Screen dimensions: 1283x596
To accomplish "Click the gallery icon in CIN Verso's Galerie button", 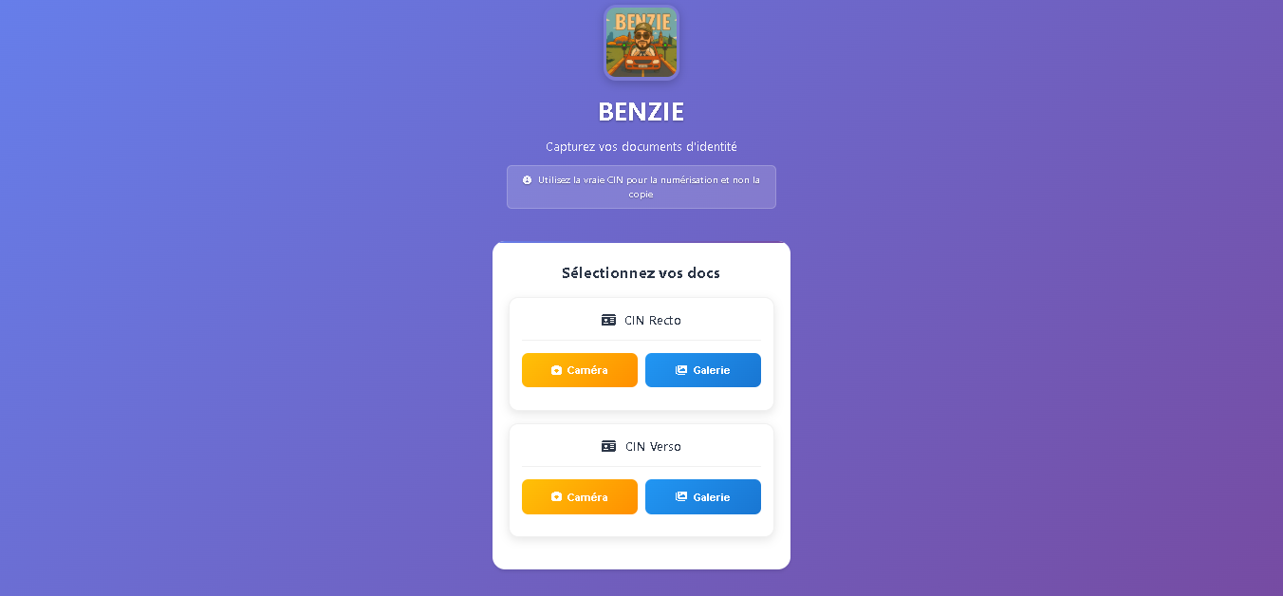I will [681, 496].
